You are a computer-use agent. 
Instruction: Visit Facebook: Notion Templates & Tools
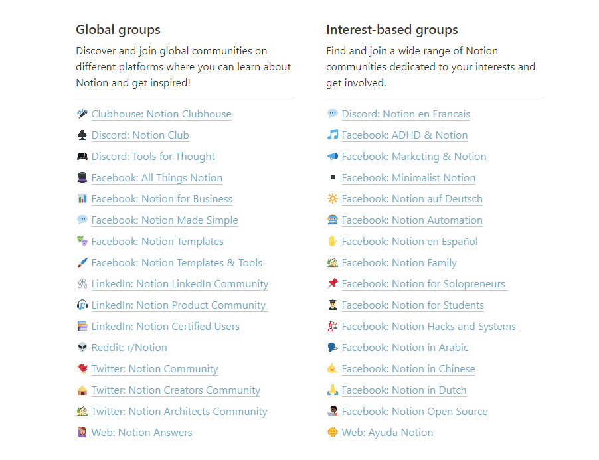point(177,263)
